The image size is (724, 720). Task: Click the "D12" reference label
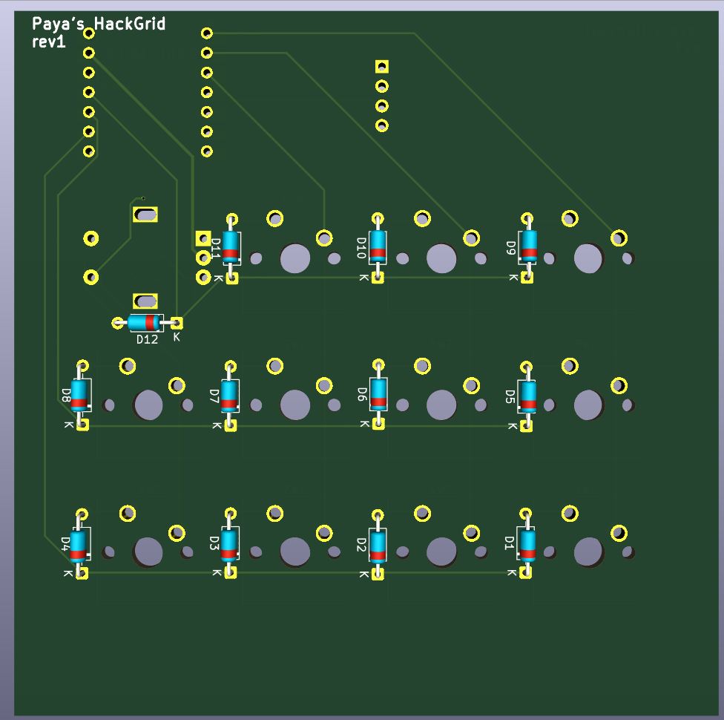[x=147, y=340]
